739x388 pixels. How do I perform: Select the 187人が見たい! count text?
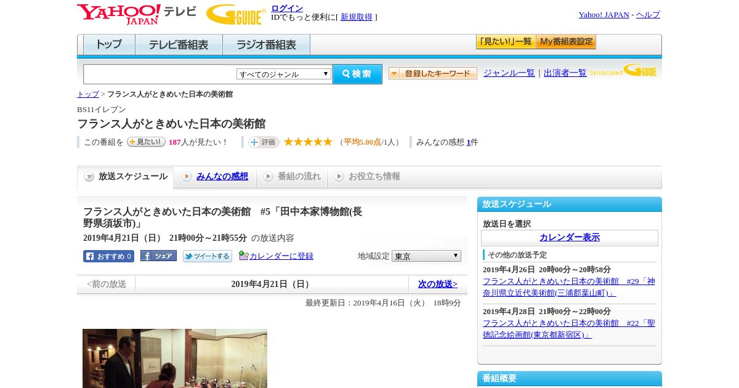[198, 142]
